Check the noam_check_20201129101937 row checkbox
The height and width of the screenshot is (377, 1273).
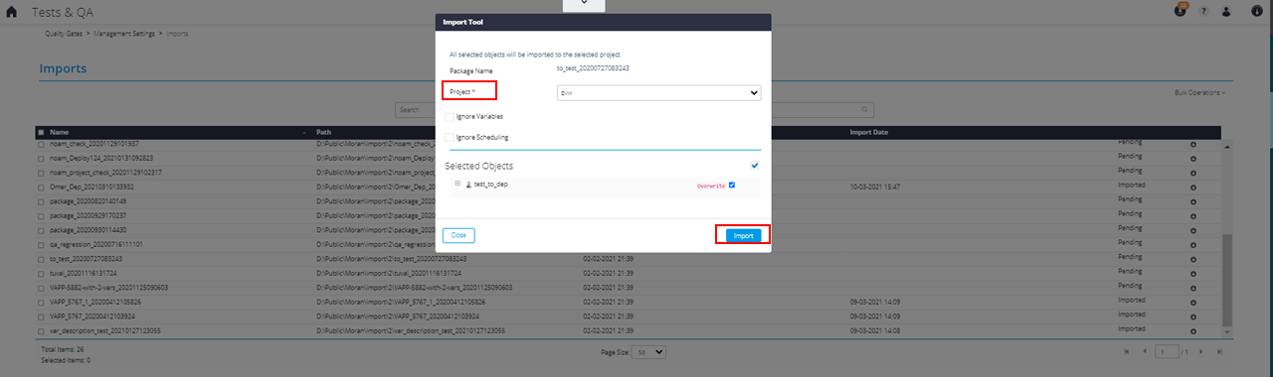(41, 144)
